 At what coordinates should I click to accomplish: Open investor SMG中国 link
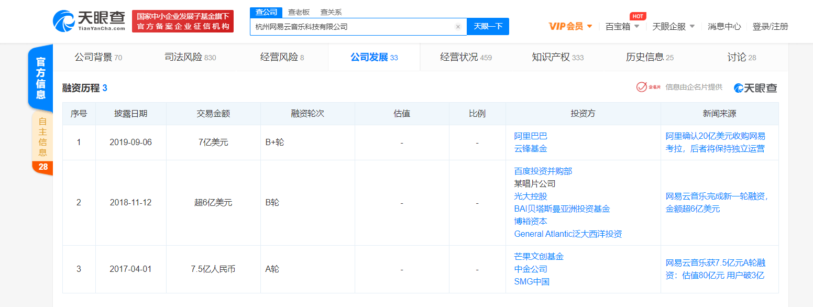[x=531, y=282]
